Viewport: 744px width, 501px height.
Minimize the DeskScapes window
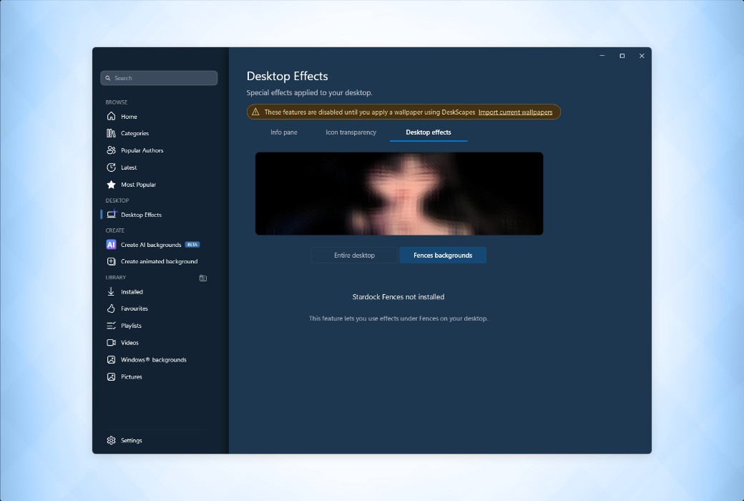click(x=602, y=56)
